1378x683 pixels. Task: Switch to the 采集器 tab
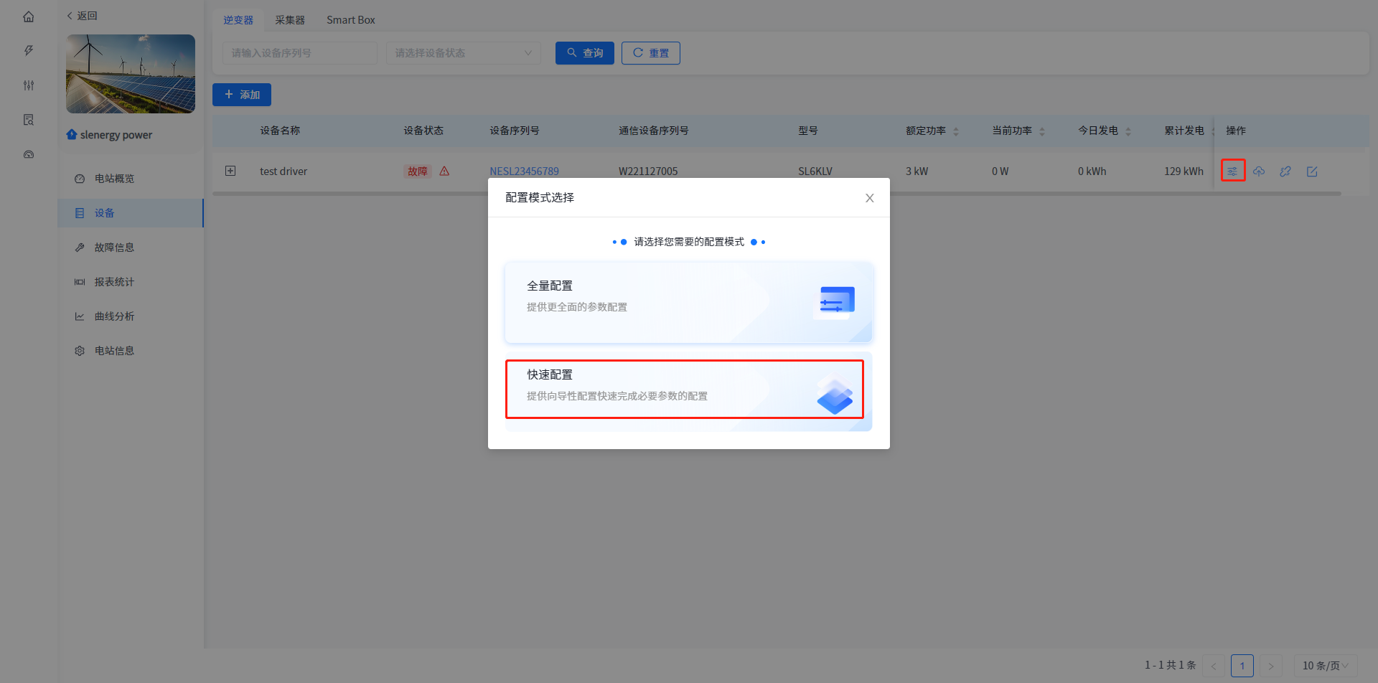(290, 20)
